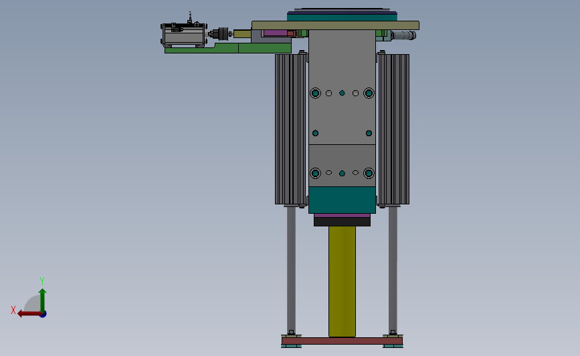Select the green bracket arm under the actuator

click(x=228, y=48)
